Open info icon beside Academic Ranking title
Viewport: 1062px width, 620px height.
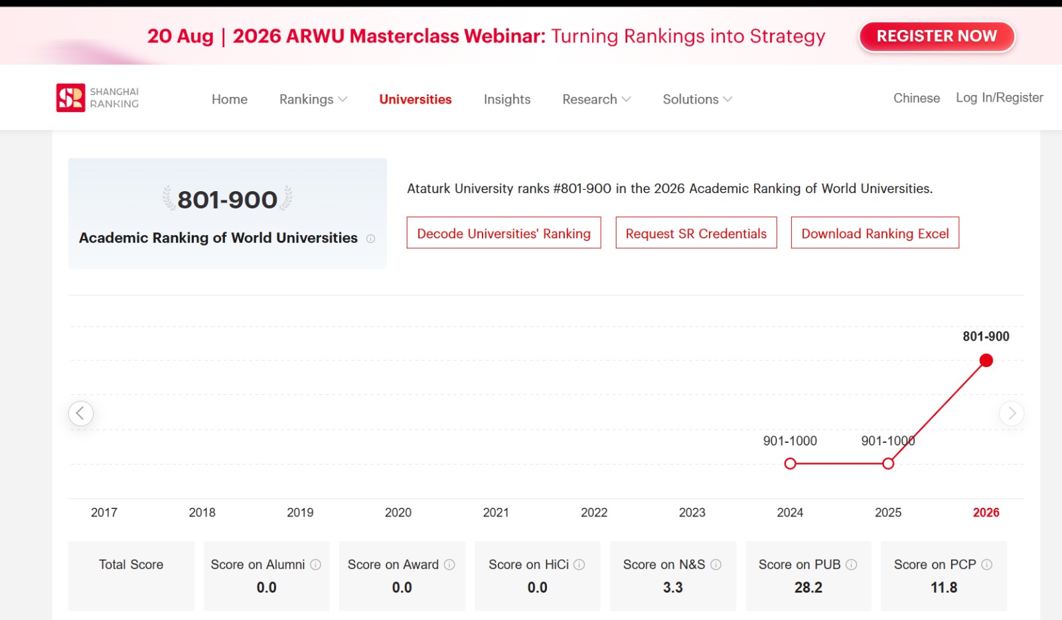click(371, 238)
